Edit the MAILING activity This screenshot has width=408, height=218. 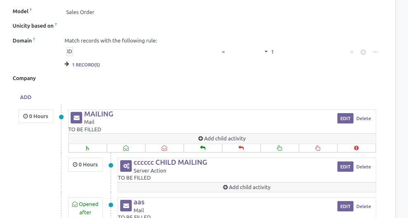coord(345,118)
